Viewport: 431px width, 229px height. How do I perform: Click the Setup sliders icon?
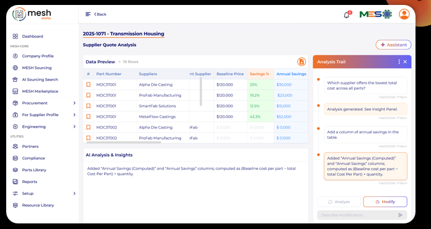click(x=16, y=194)
